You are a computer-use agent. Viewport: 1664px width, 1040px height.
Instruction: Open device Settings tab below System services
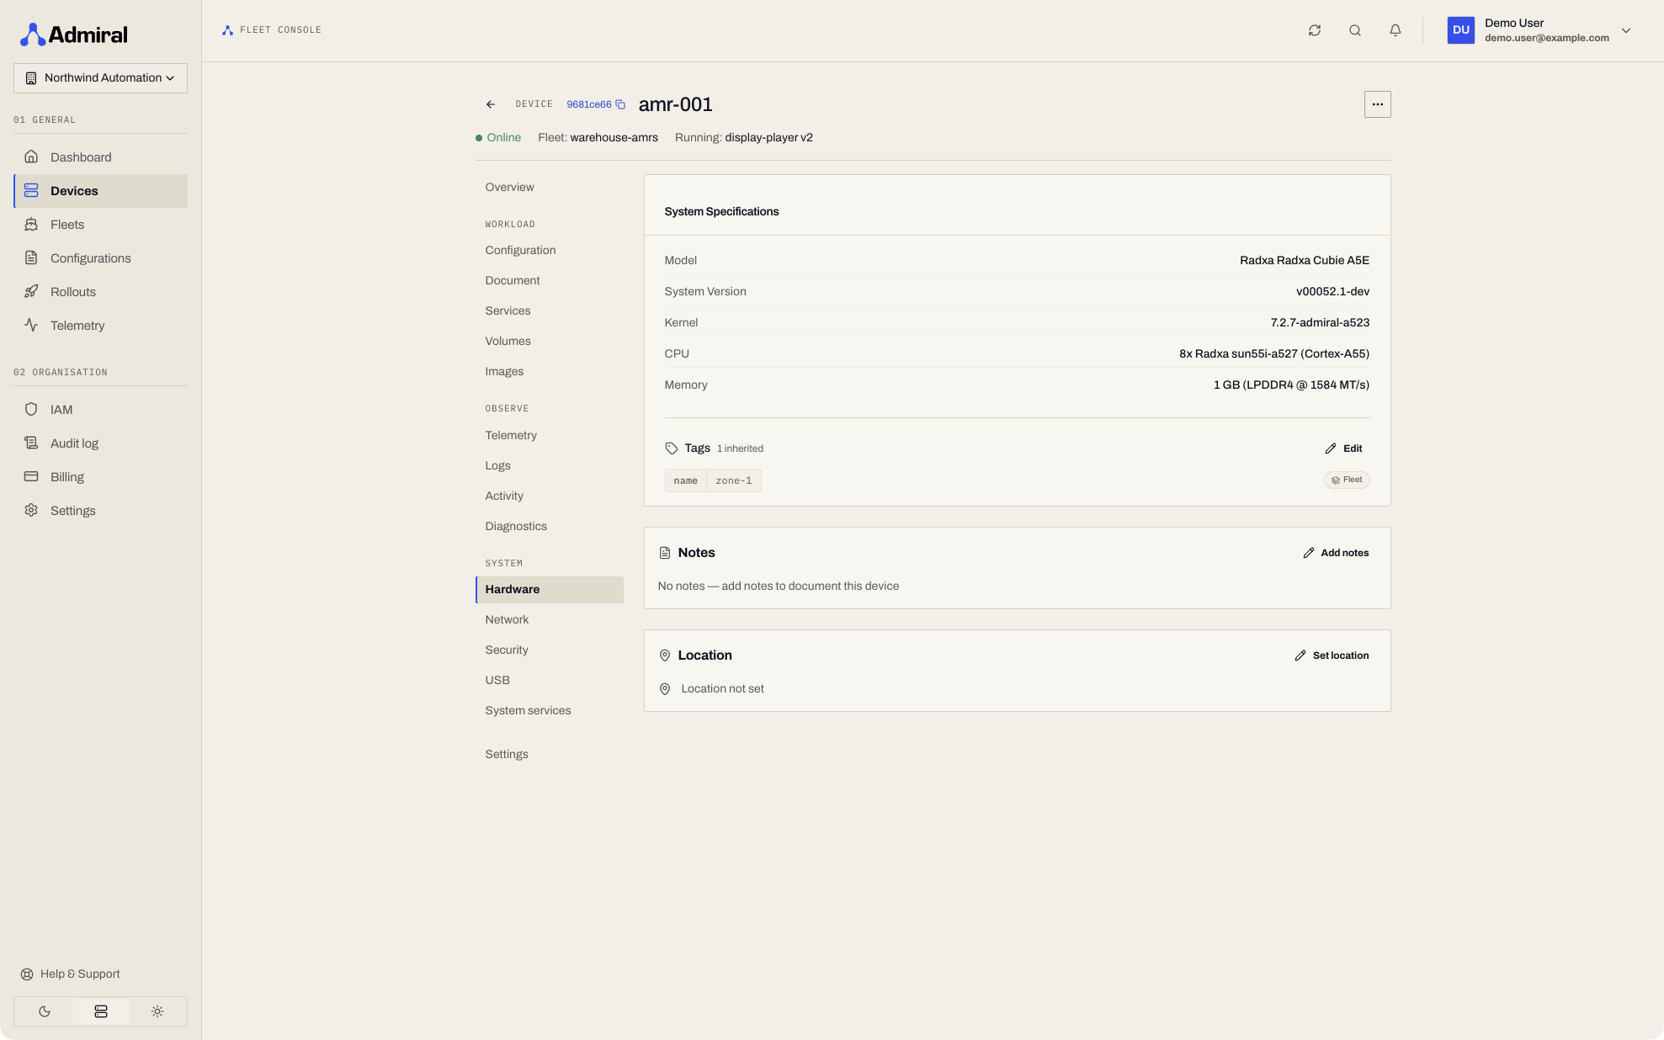click(x=549, y=755)
